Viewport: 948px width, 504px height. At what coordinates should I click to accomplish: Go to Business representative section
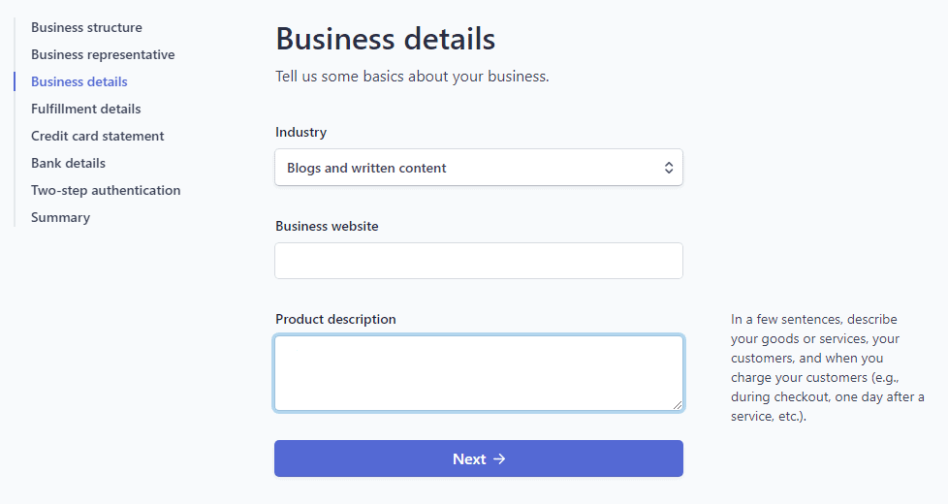pos(103,54)
